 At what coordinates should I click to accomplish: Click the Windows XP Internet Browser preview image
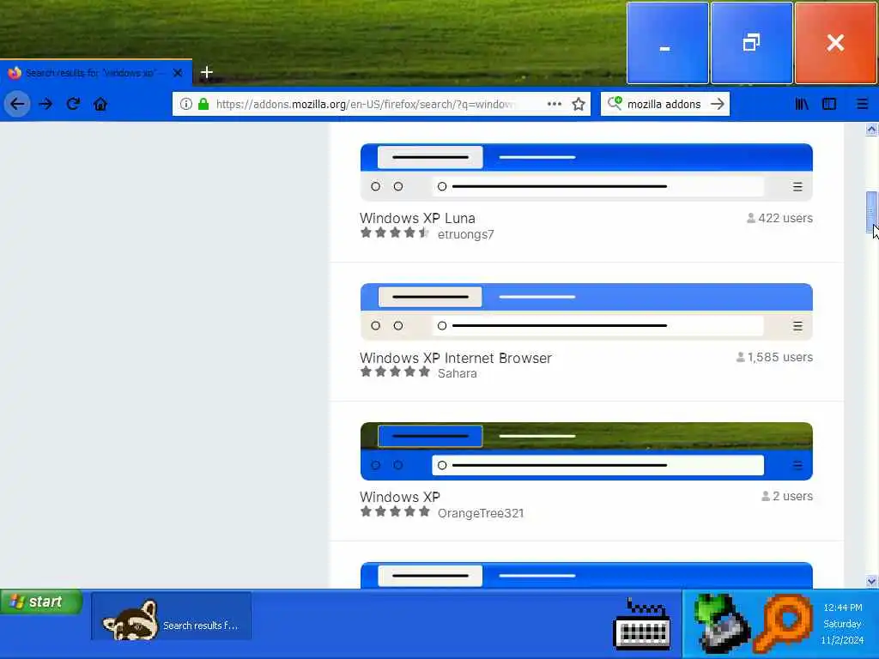tap(586, 311)
